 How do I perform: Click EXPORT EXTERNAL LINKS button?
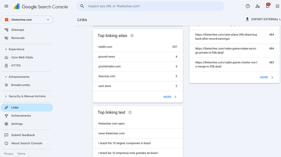pyautogui.click(x=263, y=19)
